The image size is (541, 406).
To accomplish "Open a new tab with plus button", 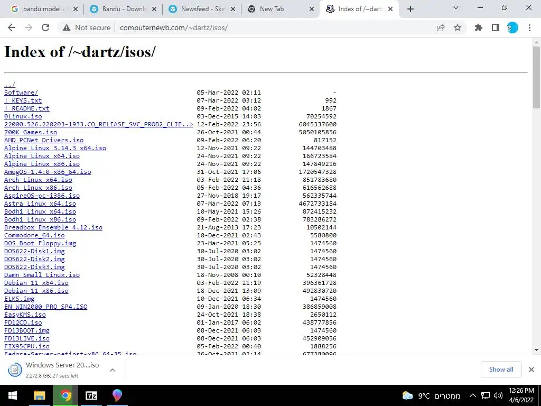I will (410, 9).
